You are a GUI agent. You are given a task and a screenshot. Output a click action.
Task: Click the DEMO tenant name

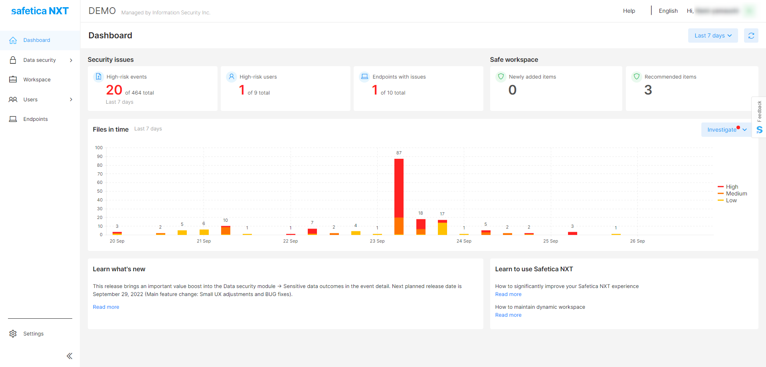(102, 11)
